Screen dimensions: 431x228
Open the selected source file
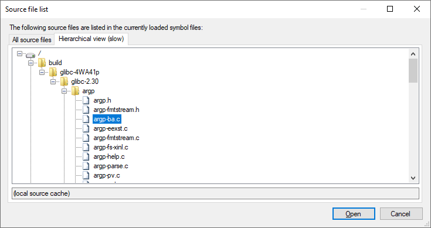click(x=354, y=214)
